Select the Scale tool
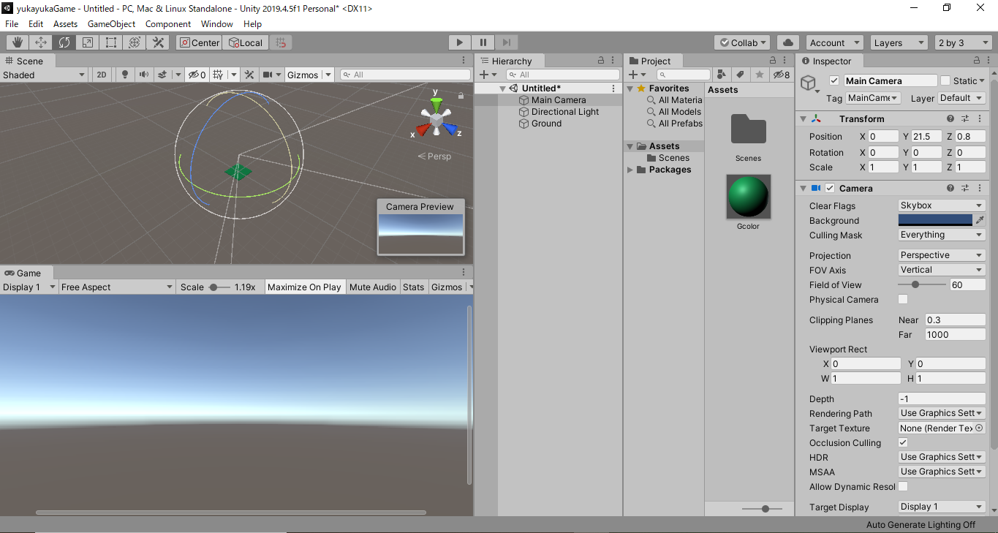 click(88, 42)
